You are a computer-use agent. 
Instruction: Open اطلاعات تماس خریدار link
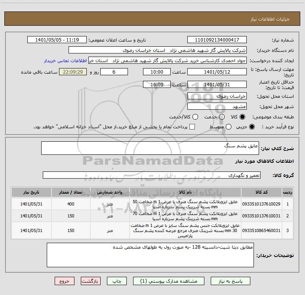point(65,61)
